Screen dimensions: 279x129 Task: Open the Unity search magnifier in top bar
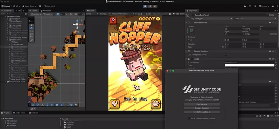pyautogui.click(x=255, y=6)
